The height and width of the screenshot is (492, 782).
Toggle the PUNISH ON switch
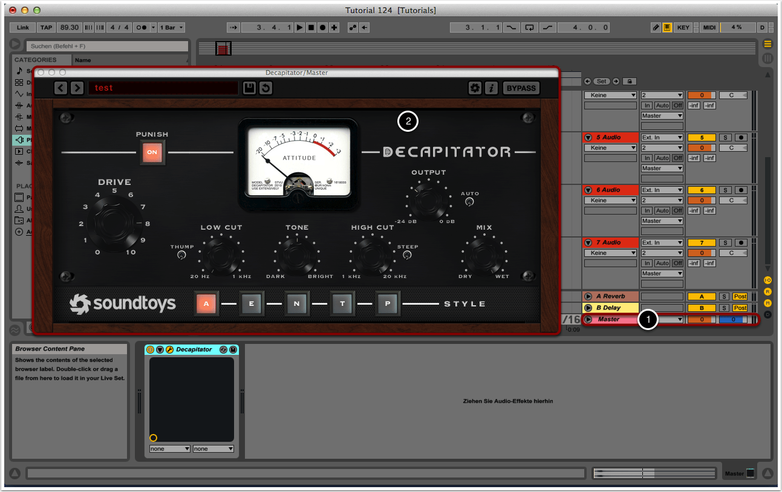[x=152, y=152]
